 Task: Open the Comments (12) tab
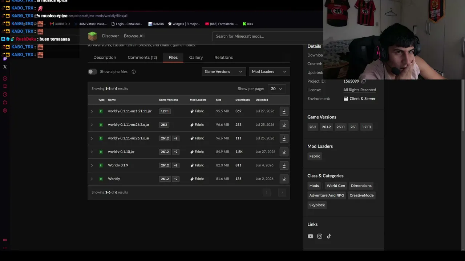[x=142, y=57]
